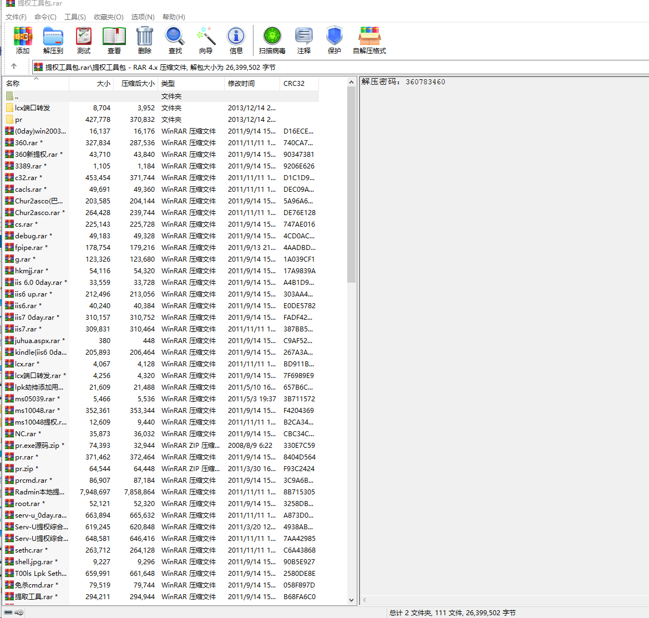This screenshot has width=649, height=618.
Task: Select the hkmjj.rar file
Action: (161, 271)
